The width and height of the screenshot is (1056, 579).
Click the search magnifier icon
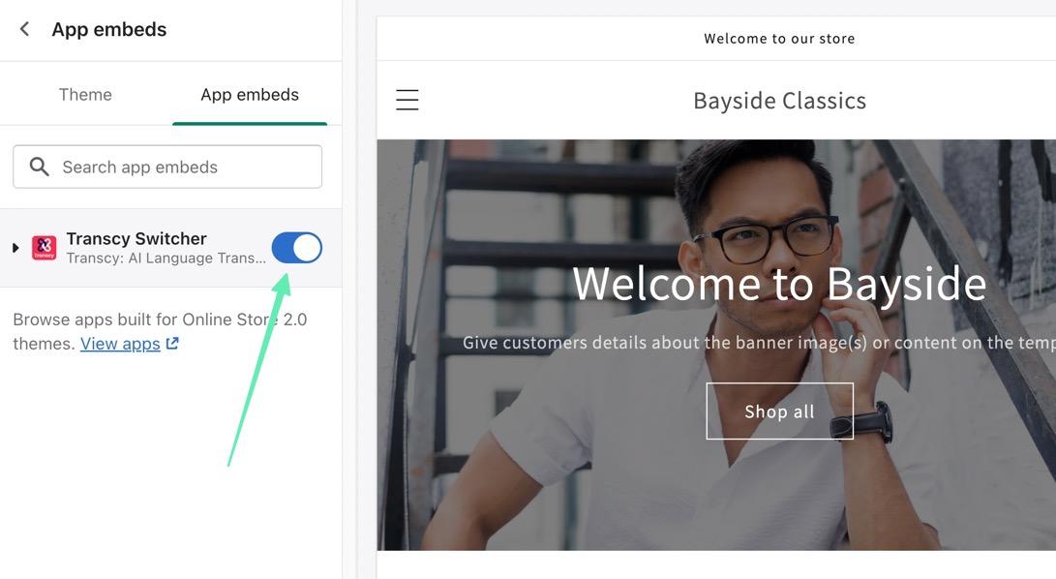(x=39, y=167)
